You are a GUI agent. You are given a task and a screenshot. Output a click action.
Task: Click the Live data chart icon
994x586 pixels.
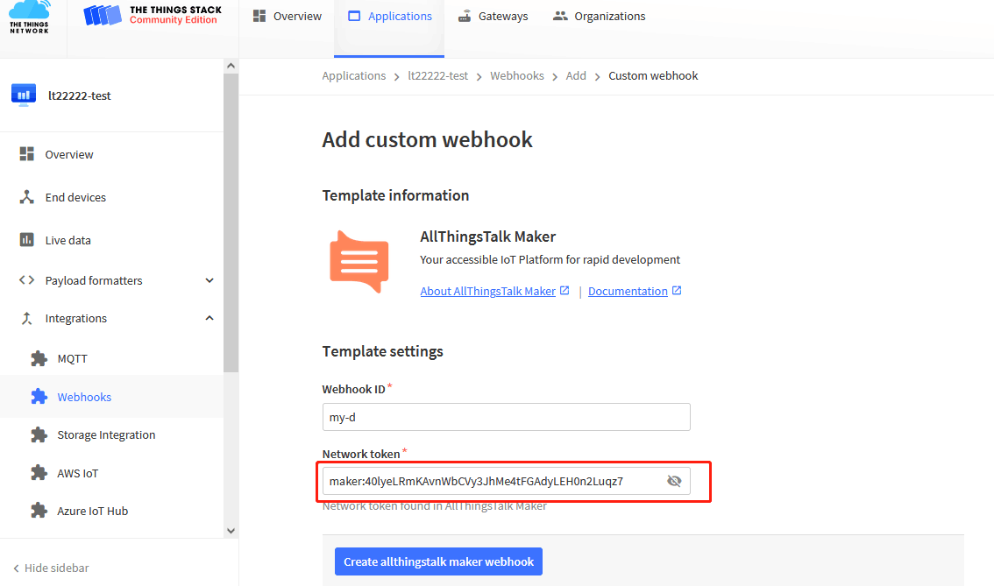[x=26, y=239]
